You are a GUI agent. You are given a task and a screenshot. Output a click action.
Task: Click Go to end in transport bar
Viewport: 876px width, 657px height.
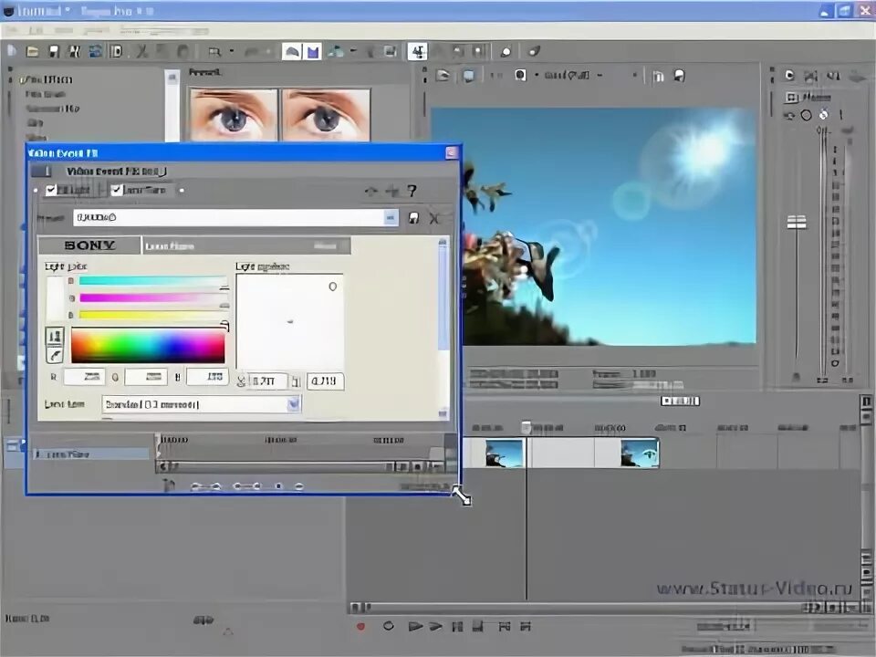526,626
